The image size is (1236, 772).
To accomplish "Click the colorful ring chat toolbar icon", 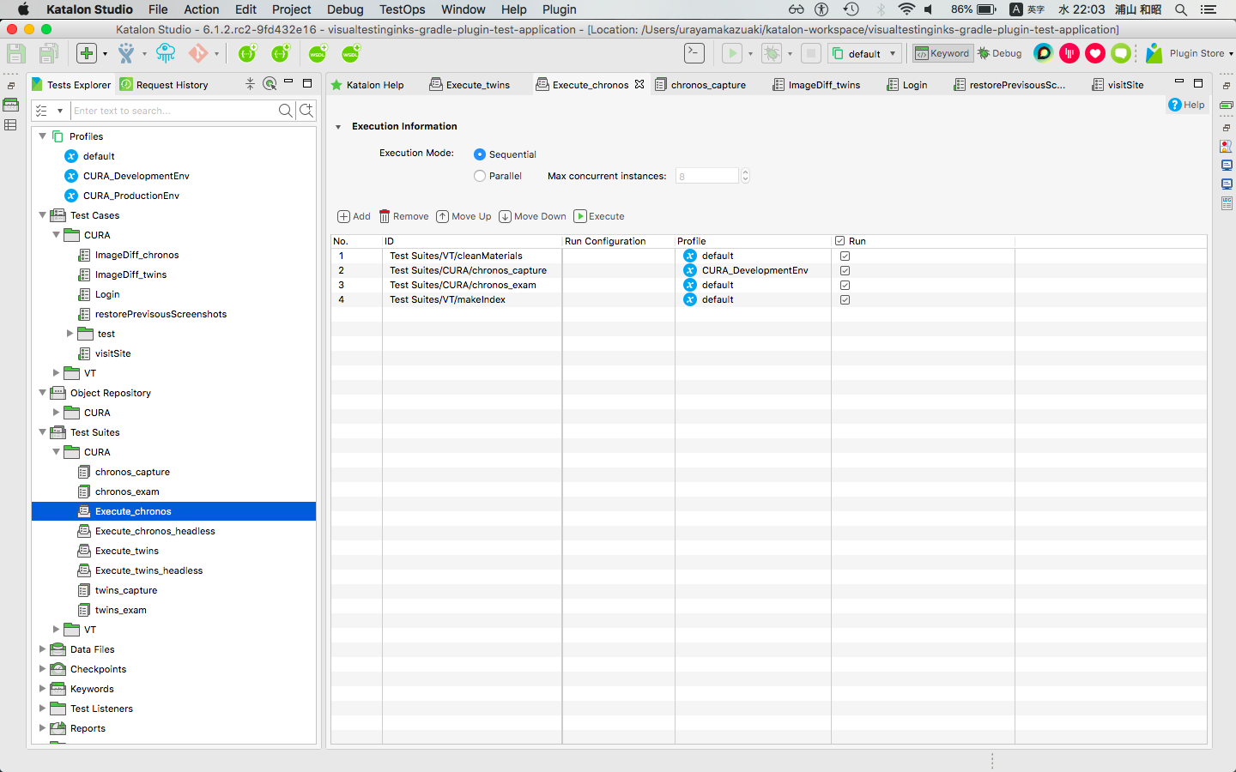I will (1043, 53).
